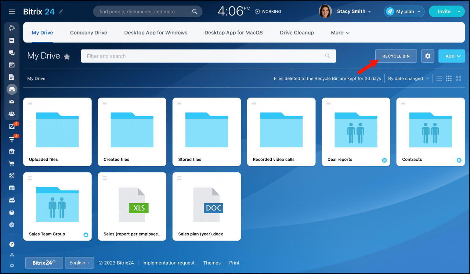Click the pencil icon next to Bitrix 24
This screenshot has width=470, height=274.
click(x=61, y=11)
